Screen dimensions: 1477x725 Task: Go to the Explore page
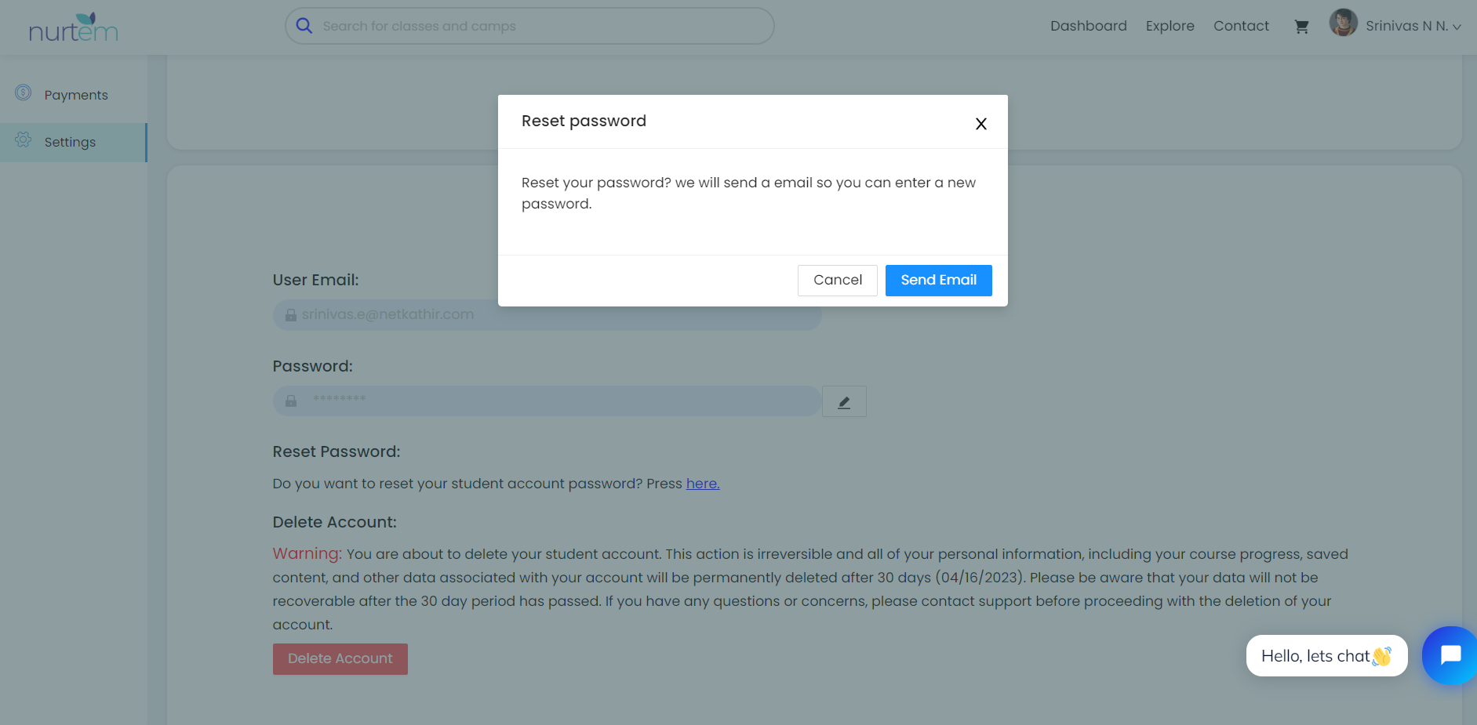pos(1170,26)
